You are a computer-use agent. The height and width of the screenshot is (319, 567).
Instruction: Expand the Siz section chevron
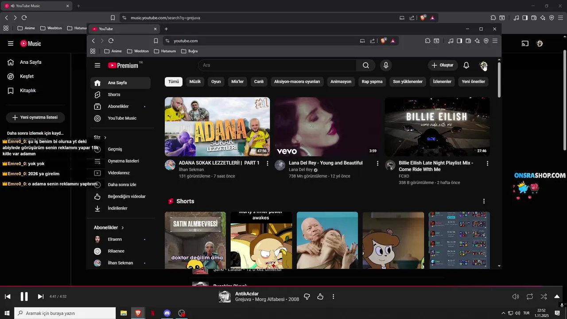click(105, 138)
